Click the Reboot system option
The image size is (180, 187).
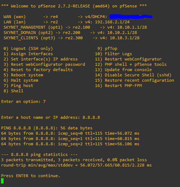point(23,75)
